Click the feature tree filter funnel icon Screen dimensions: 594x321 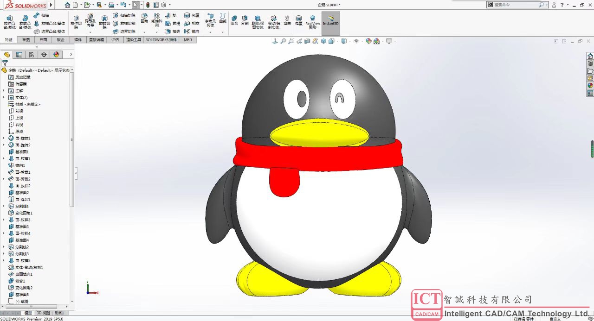5,63
